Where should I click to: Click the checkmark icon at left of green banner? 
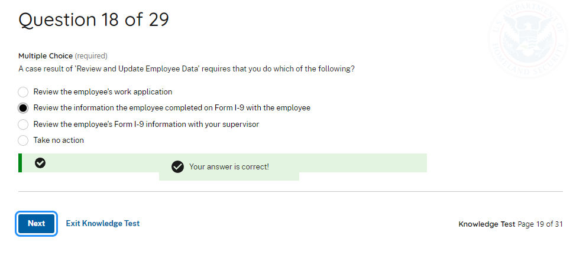pos(40,163)
